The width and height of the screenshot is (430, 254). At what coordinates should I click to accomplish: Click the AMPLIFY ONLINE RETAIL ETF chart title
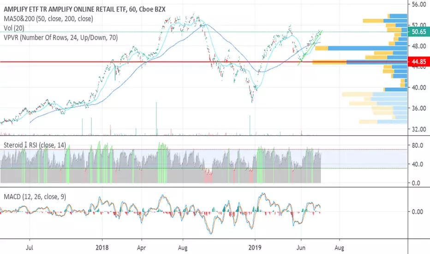coord(84,9)
